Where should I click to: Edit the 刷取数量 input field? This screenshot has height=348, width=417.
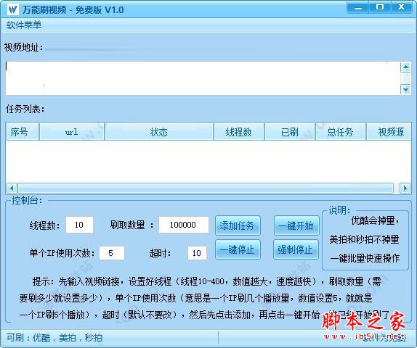pos(184,225)
